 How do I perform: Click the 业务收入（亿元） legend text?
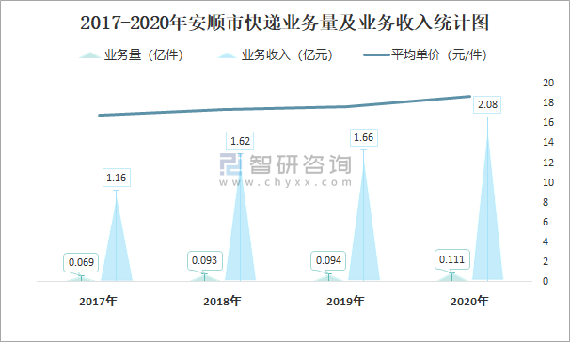pyautogui.click(x=287, y=55)
